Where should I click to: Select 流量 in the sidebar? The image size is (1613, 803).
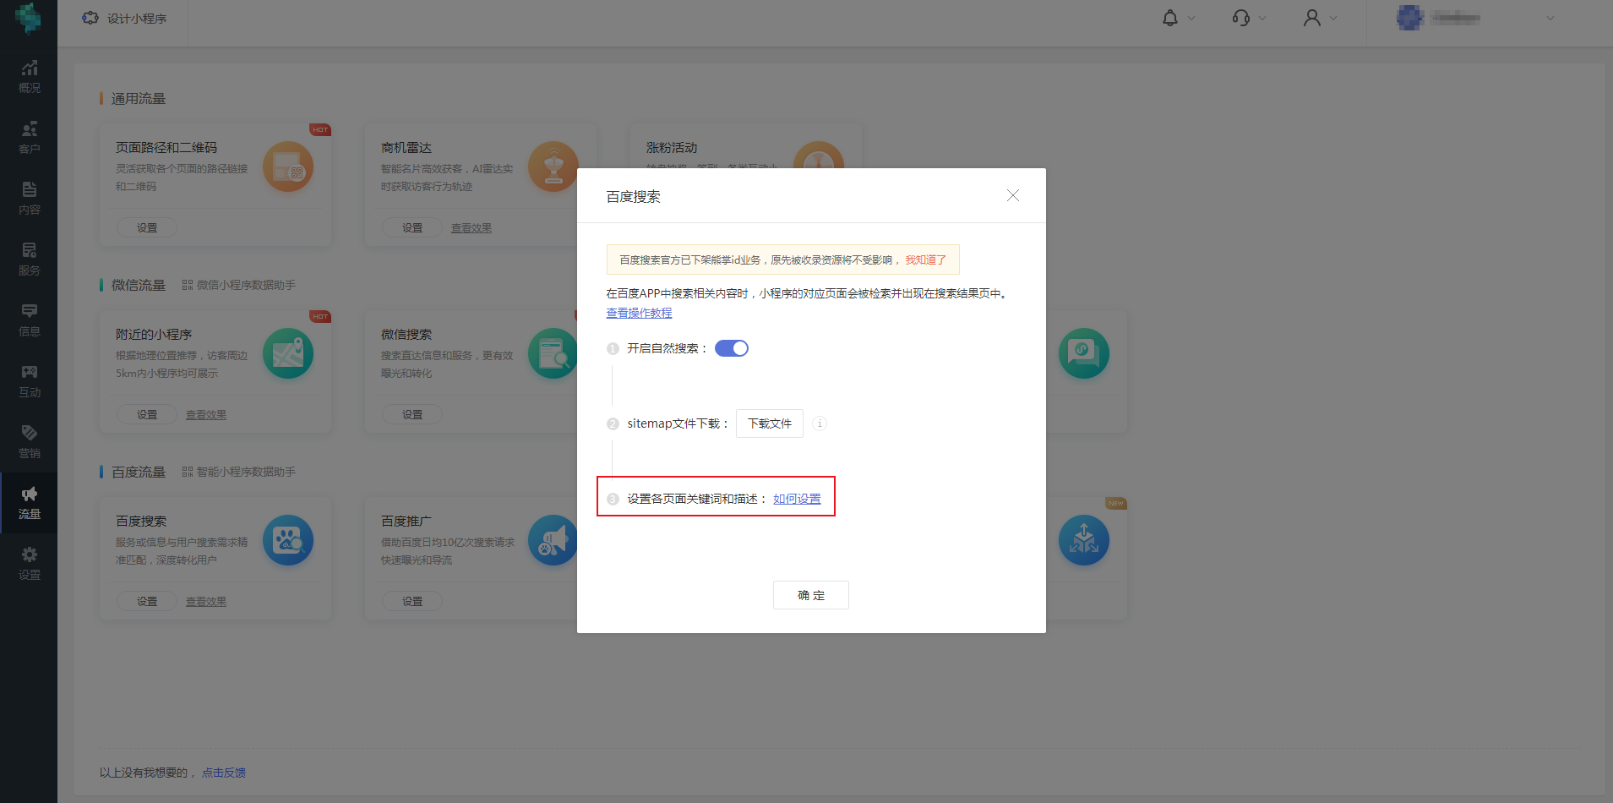29,502
